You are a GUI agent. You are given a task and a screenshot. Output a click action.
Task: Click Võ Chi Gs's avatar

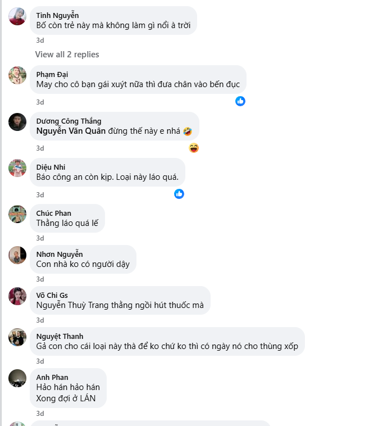tap(17, 296)
